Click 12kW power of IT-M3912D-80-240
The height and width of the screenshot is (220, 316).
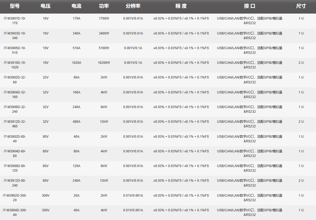tap(104, 181)
